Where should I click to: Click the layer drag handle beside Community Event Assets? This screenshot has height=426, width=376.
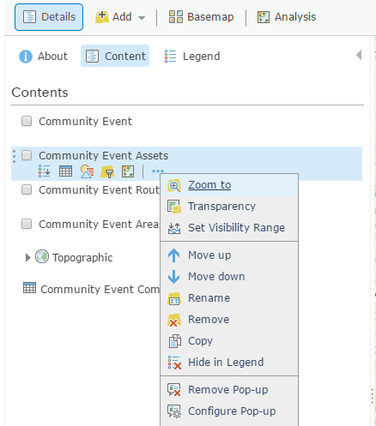14,156
